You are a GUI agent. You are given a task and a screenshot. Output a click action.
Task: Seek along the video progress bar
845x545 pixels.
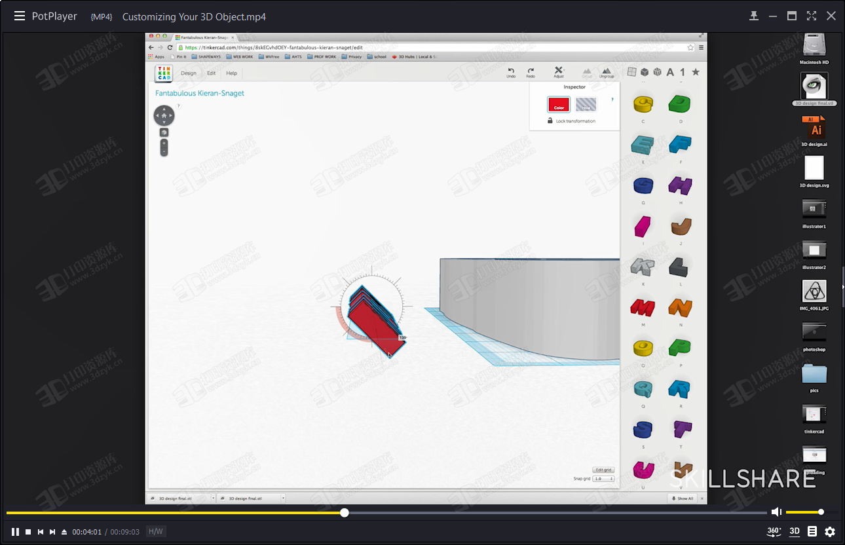pyautogui.click(x=386, y=513)
